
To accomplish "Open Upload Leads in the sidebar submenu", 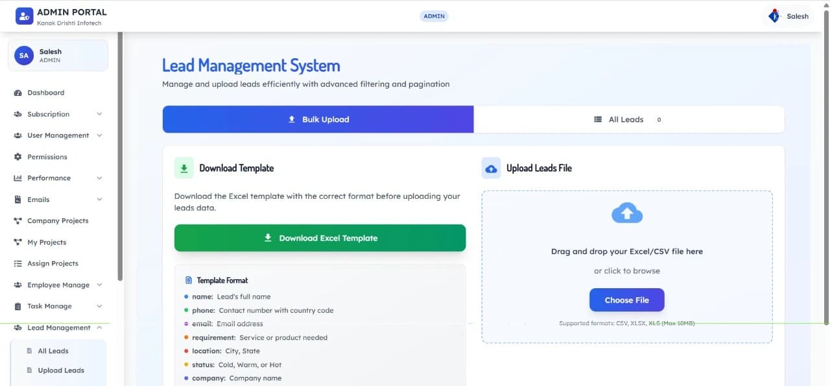I will [61, 370].
